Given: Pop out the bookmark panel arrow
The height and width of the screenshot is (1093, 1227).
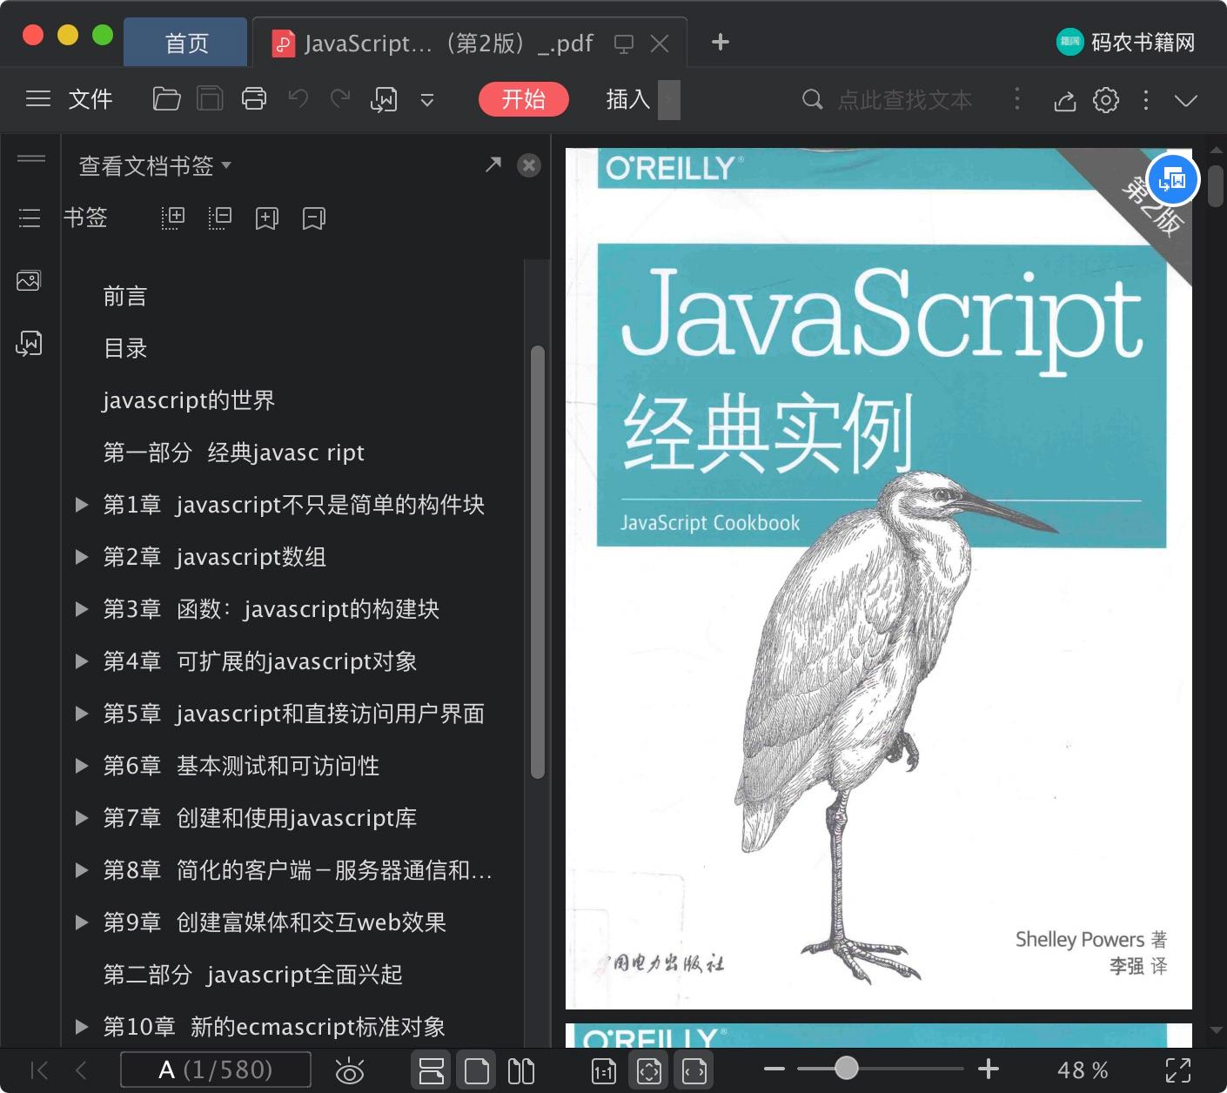Looking at the screenshot, I should coord(493,164).
